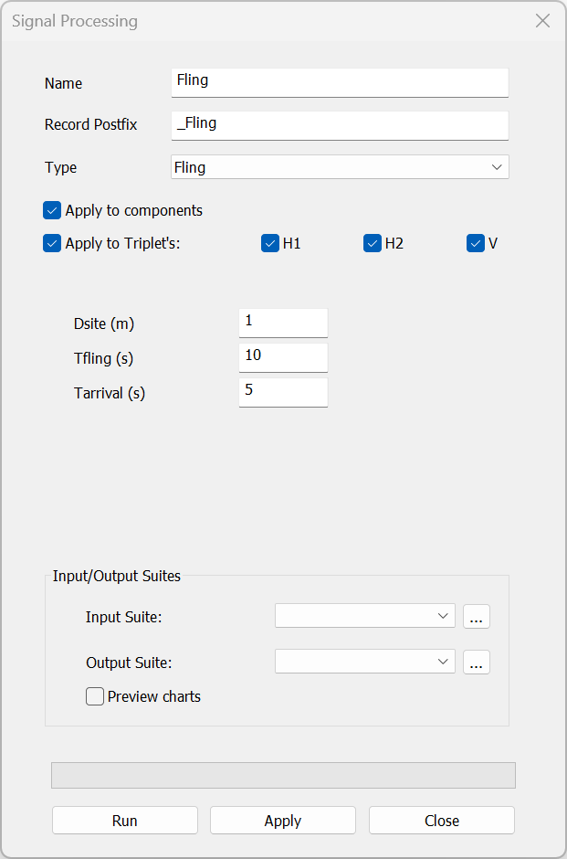Disable the H2 component checkbox
The width and height of the screenshot is (567, 859).
[373, 244]
